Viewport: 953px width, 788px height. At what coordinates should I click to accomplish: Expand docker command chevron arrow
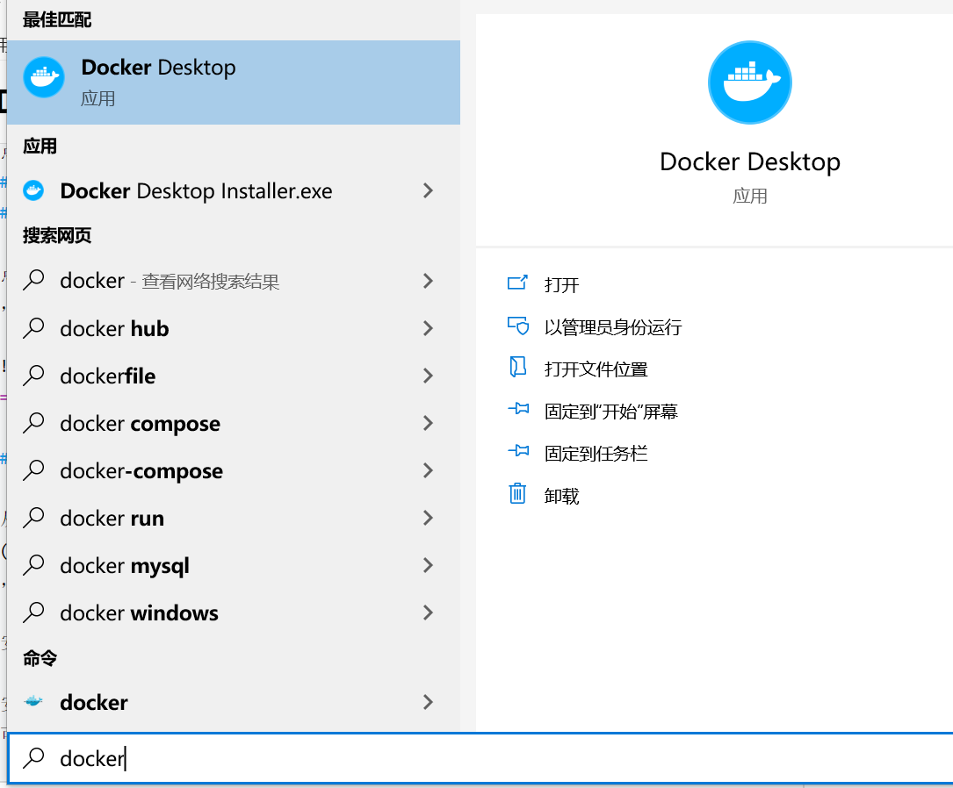[x=428, y=702]
